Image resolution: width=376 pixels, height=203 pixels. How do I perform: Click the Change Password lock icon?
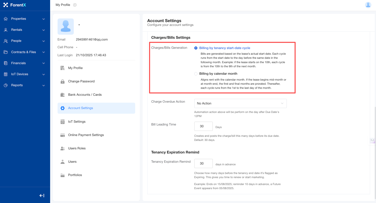point(62,81)
